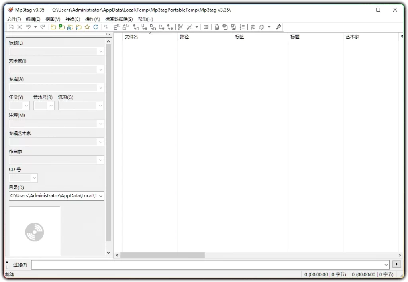Open the 转换(C) menu
Screen dimensions: 408x282
73,19
